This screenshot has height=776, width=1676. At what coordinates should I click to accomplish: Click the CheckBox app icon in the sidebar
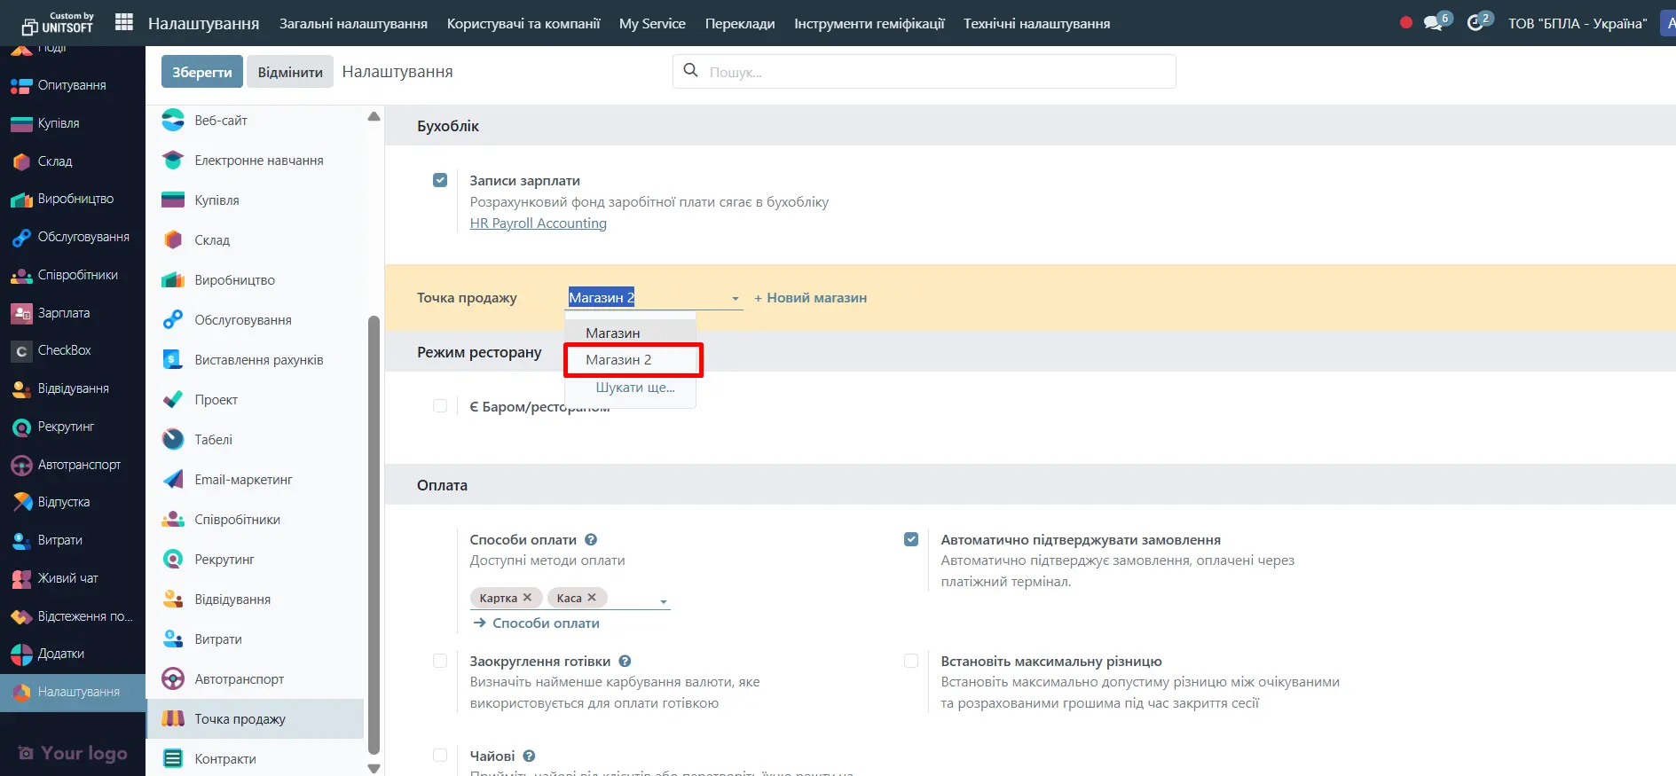(21, 351)
